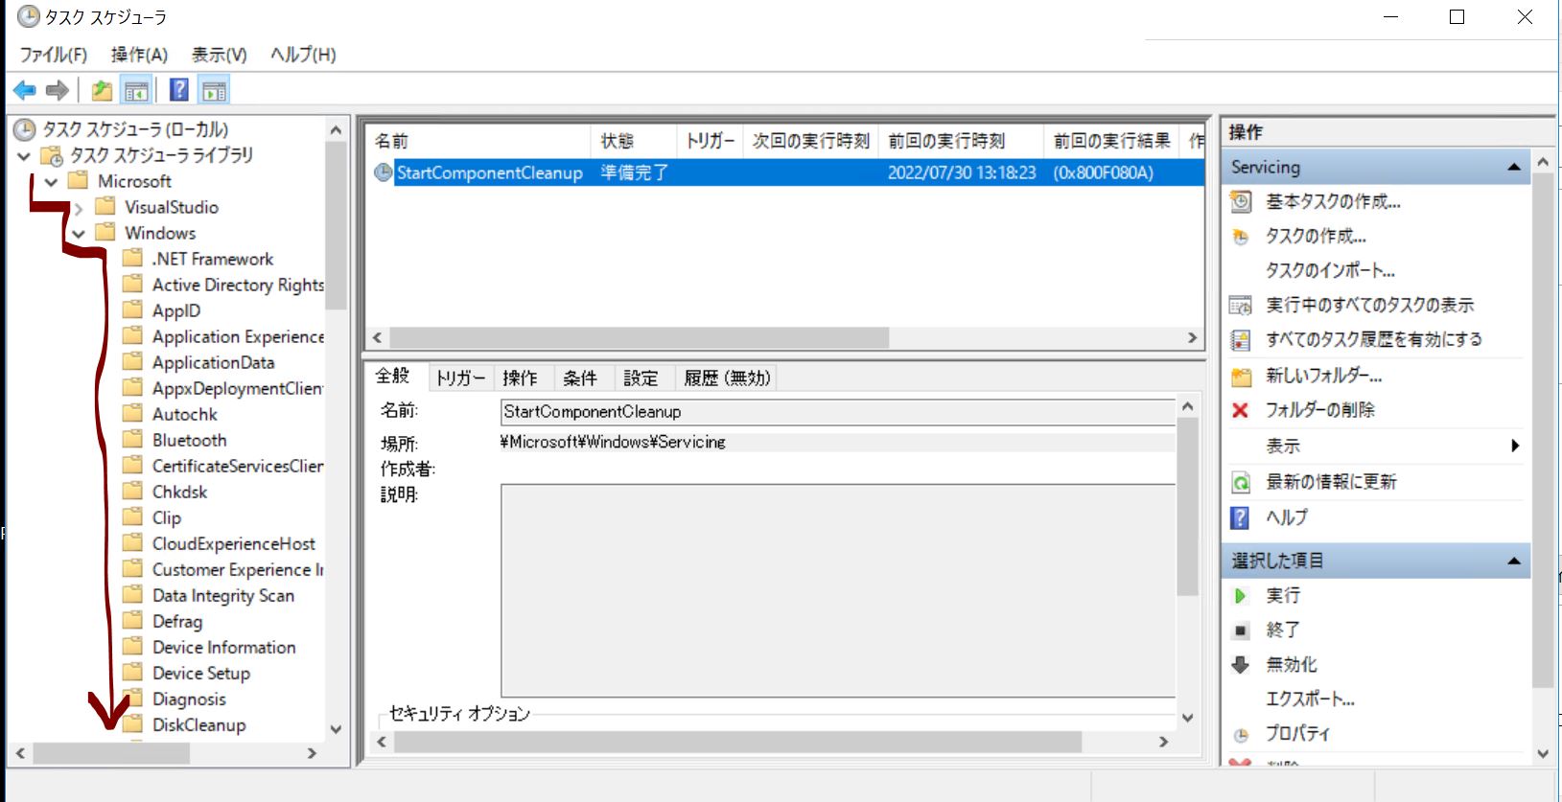Click 最新の情報に更新 refresh icon
This screenshot has width=1562, height=802.
click(x=1241, y=482)
